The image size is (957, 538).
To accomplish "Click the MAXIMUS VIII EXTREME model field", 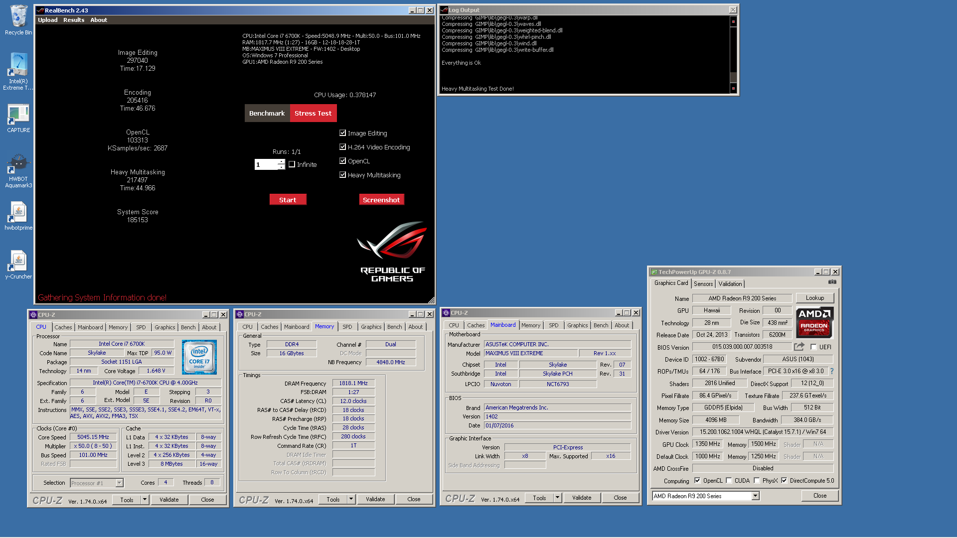I will coord(531,353).
